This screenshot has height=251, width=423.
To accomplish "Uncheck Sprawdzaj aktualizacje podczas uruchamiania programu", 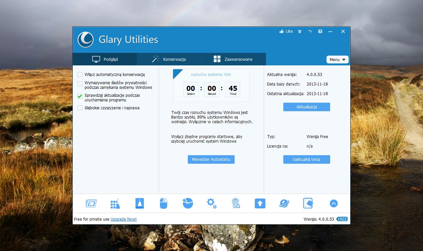I will pyautogui.click(x=80, y=96).
